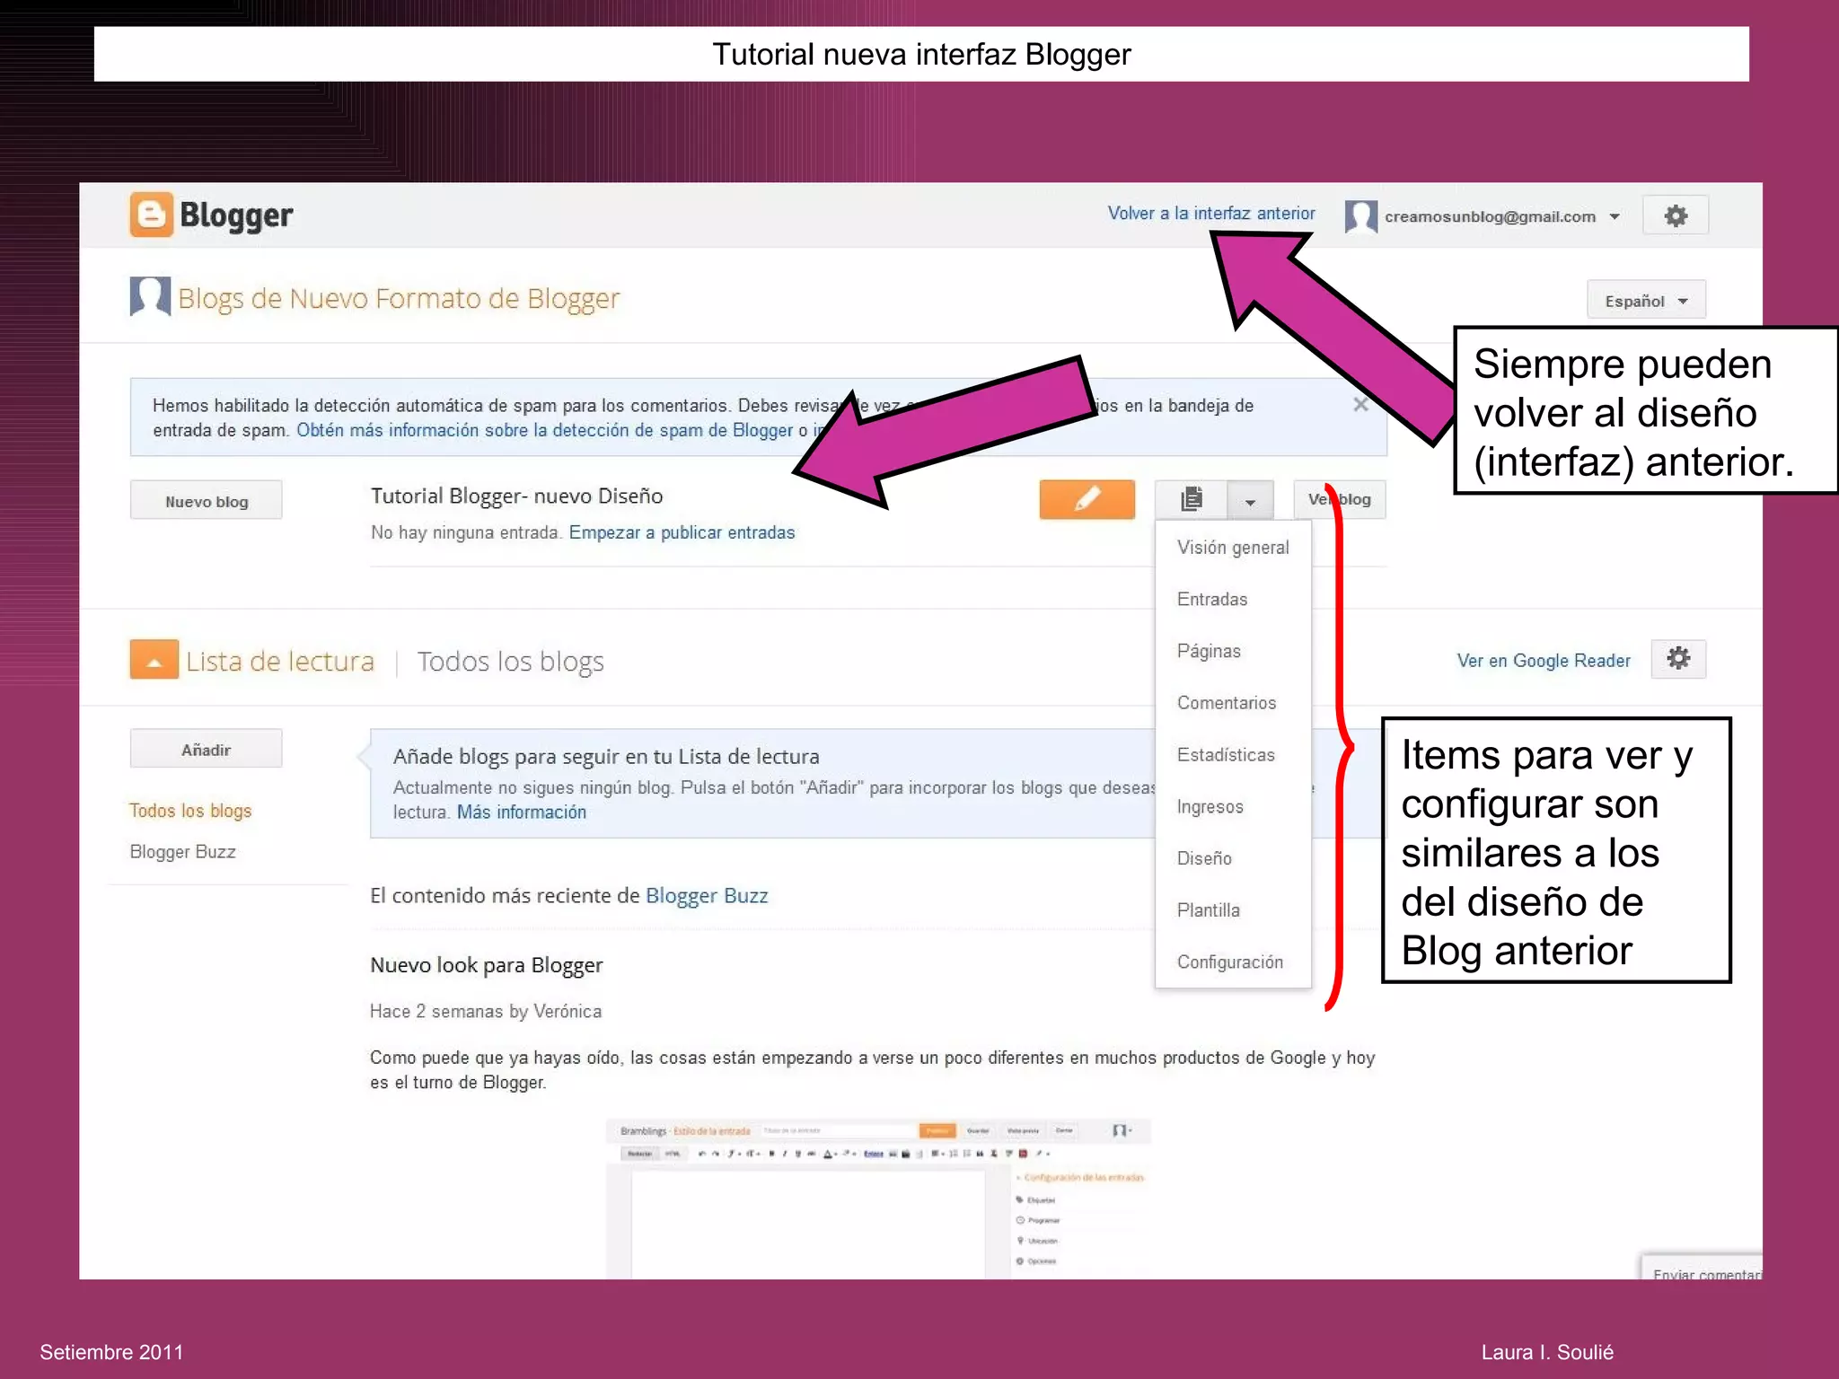Select Comentarios from the dropdown menu
This screenshot has height=1379, width=1839.
pos(1233,703)
